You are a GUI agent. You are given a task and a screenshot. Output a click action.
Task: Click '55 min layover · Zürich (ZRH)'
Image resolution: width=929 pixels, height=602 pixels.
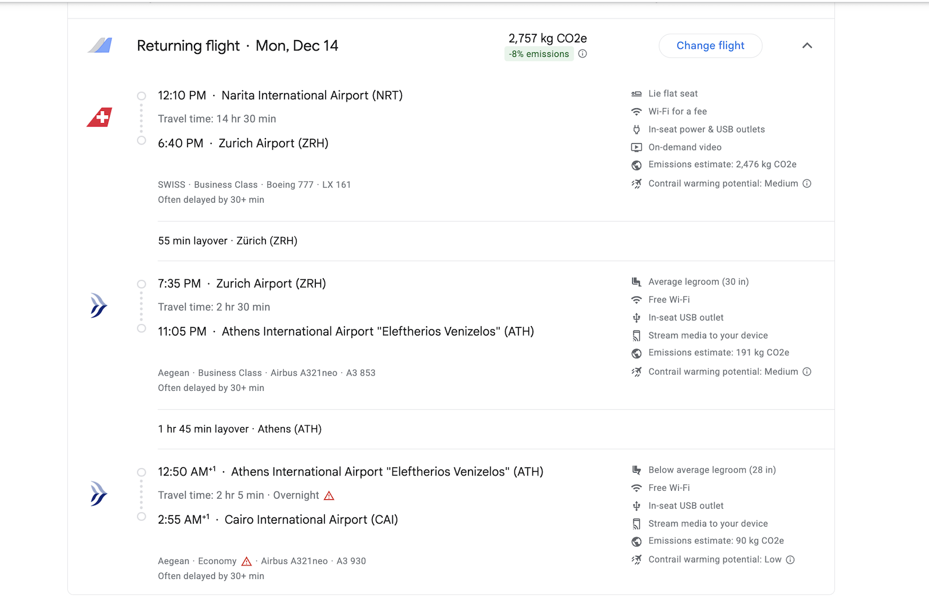(x=228, y=241)
